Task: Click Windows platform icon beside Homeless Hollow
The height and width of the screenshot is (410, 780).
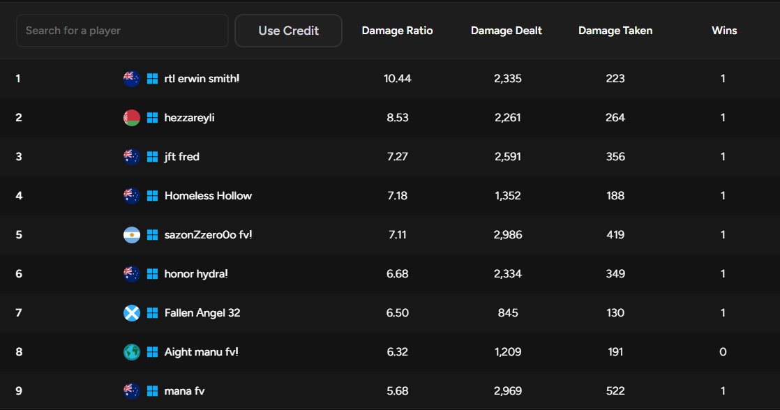Action: 152,196
